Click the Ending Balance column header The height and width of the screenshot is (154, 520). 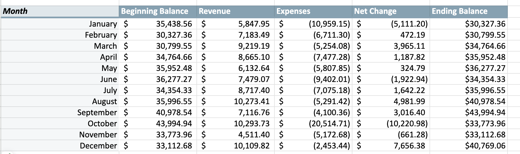pos(468,11)
